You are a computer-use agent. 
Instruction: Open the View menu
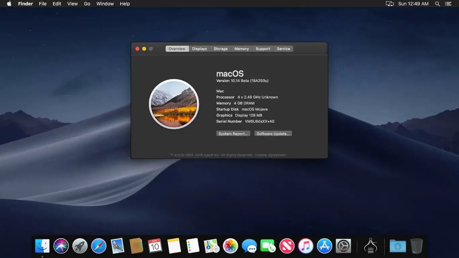73,4
